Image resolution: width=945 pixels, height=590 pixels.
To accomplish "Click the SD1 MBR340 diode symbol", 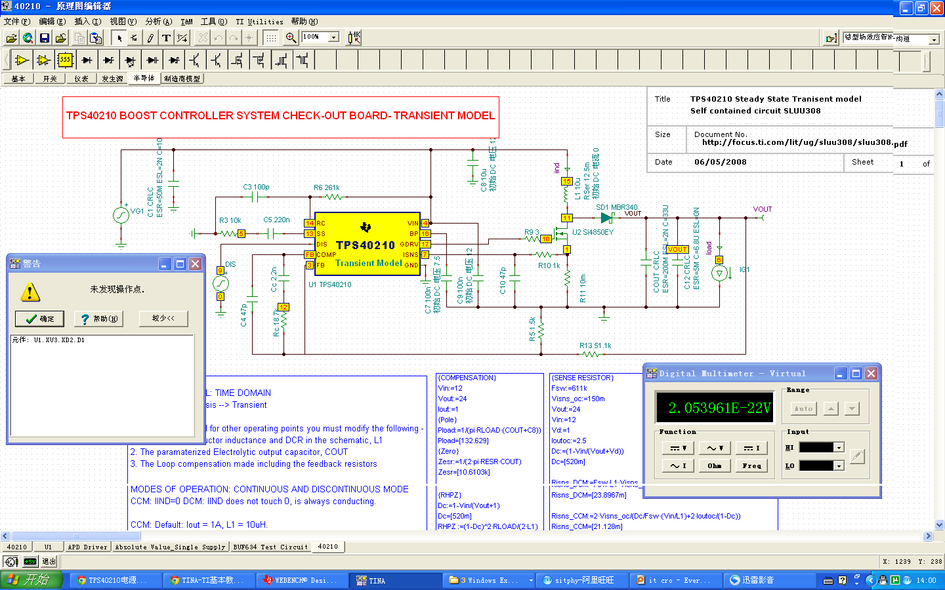I will (606, 218).
